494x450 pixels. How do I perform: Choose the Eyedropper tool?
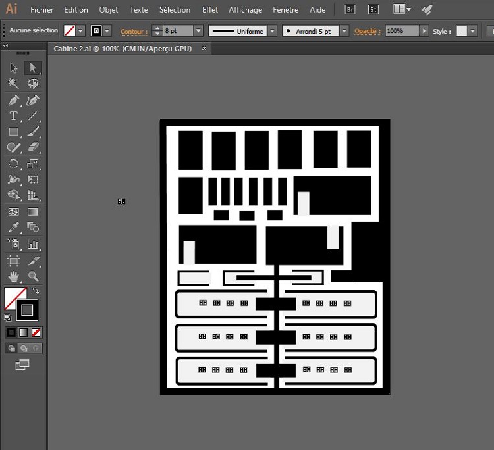(x=13, y=228)
